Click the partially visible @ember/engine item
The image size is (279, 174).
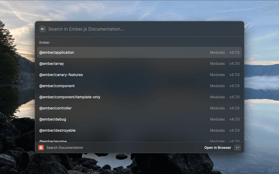point(53,141)
